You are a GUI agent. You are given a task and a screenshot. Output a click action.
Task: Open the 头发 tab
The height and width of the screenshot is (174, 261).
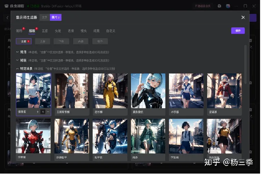(58, 31)
